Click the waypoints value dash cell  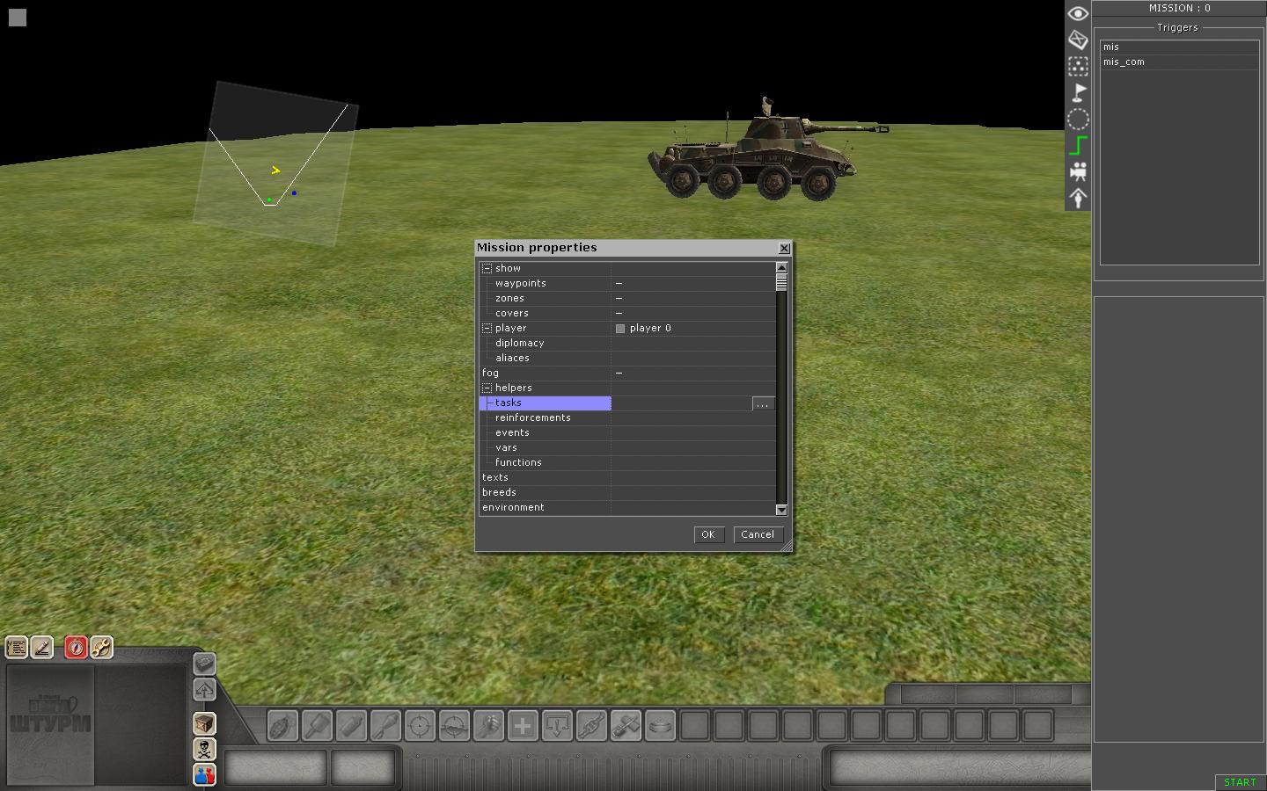coord(693,283)
